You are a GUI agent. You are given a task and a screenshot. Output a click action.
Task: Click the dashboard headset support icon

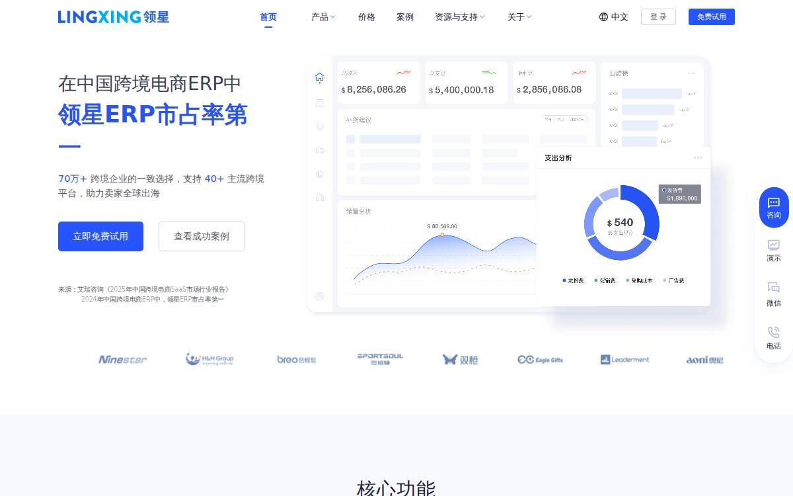[320, 197]
